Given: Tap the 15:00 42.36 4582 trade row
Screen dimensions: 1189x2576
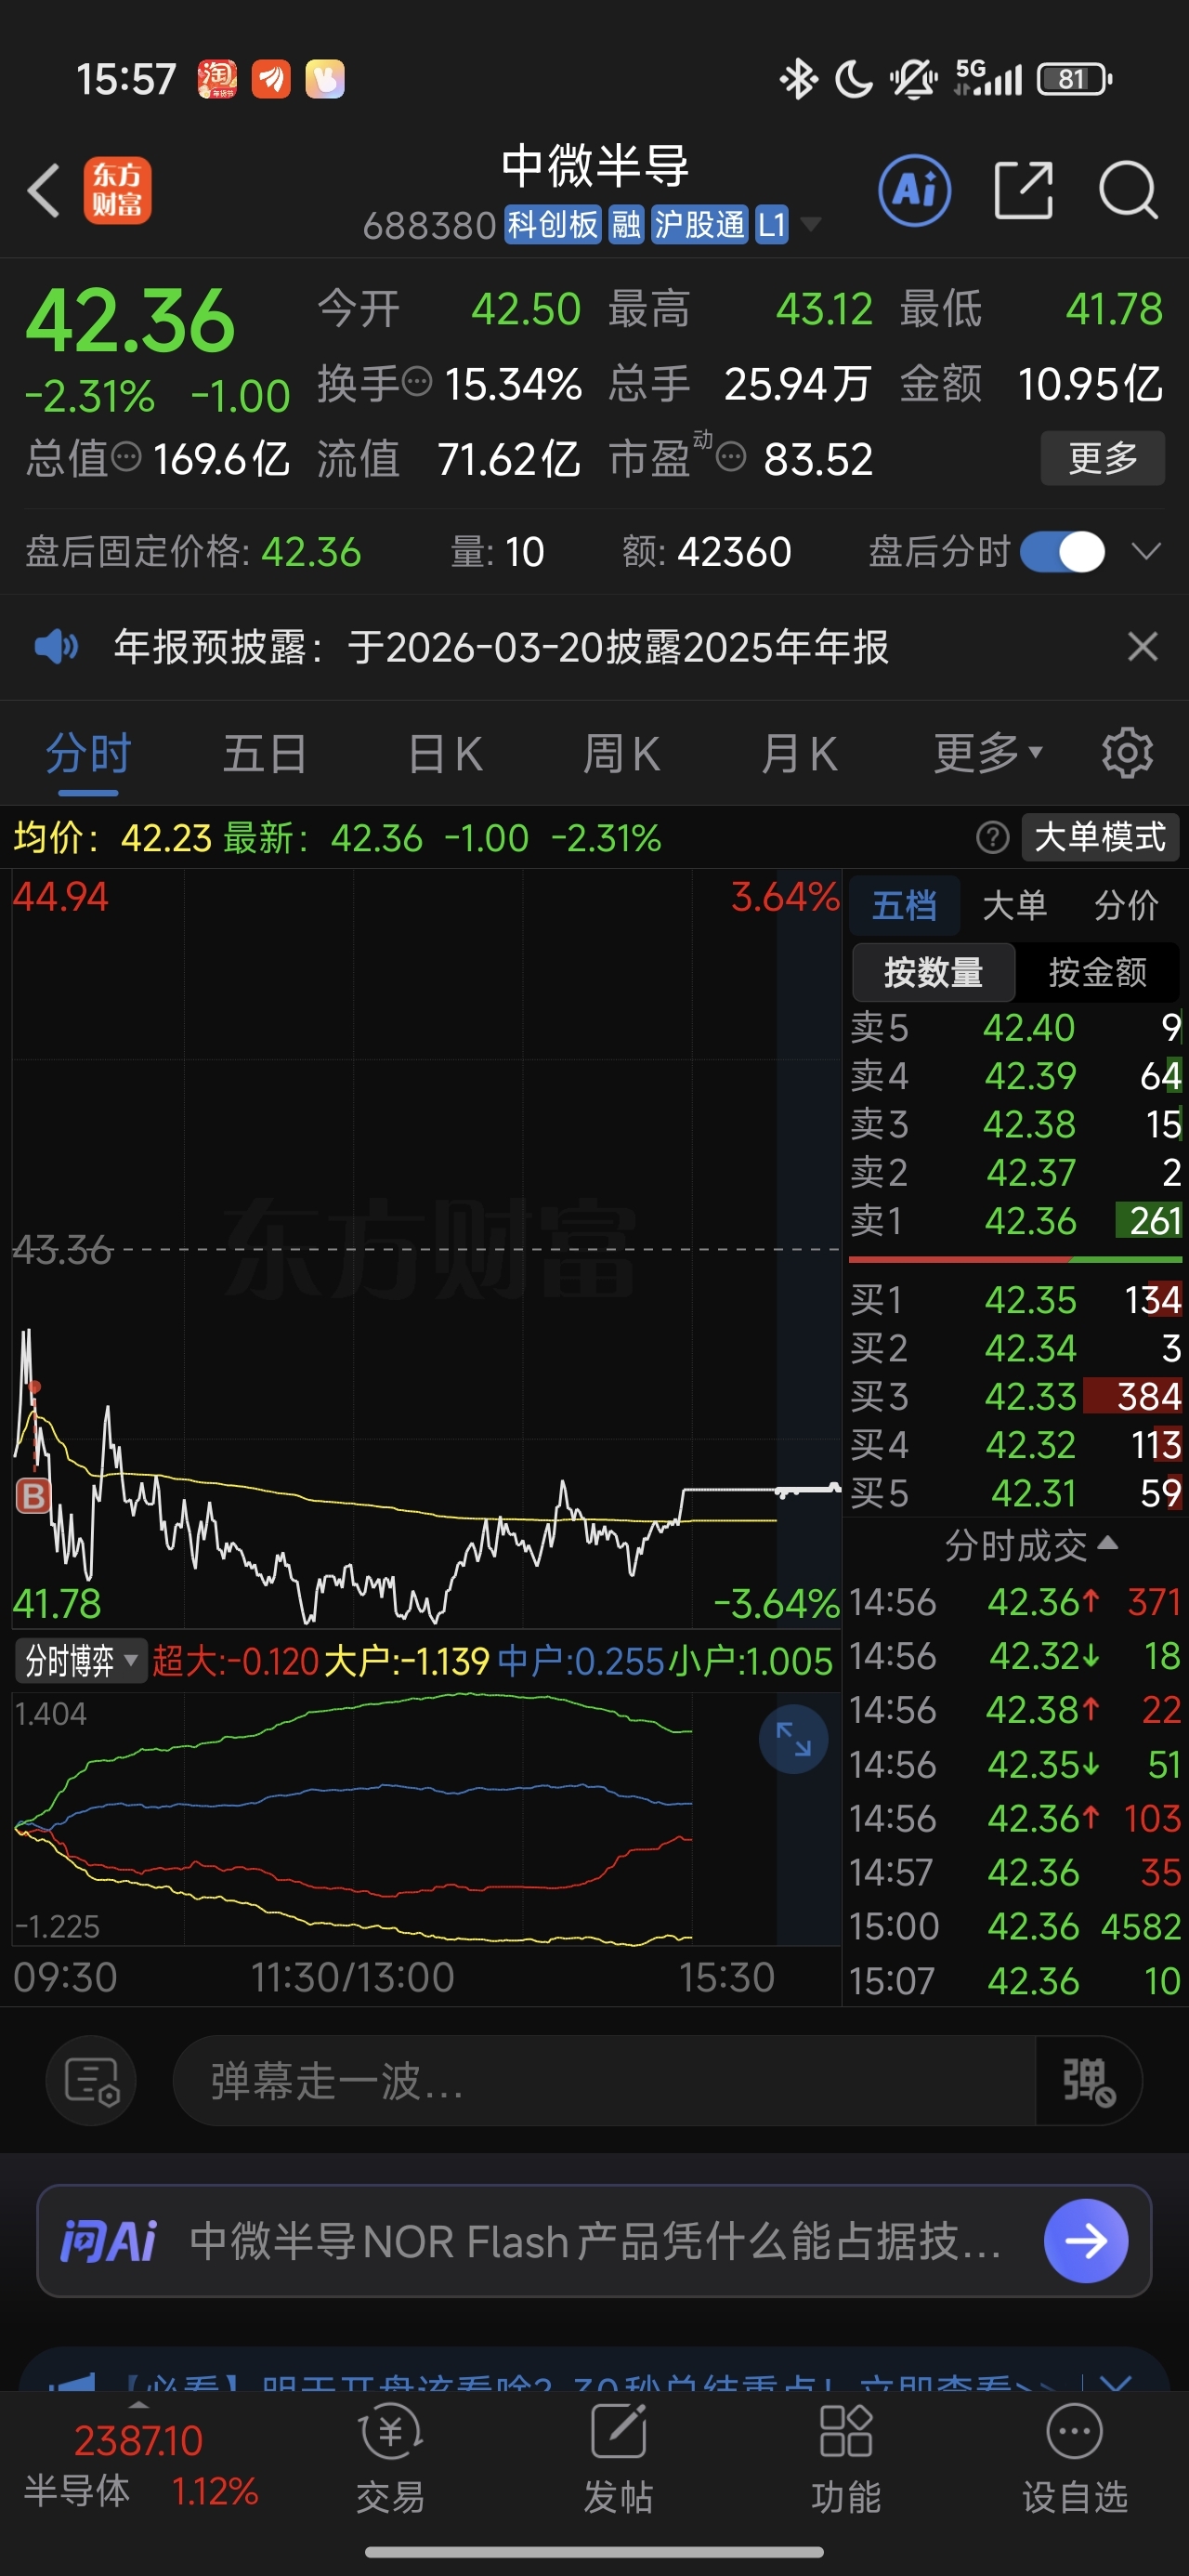Looking at the screenshot, I should (x=1015, y=1926).
